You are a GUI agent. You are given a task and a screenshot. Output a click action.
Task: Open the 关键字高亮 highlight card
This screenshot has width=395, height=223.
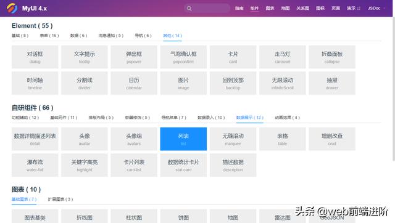tap(85, 165)
